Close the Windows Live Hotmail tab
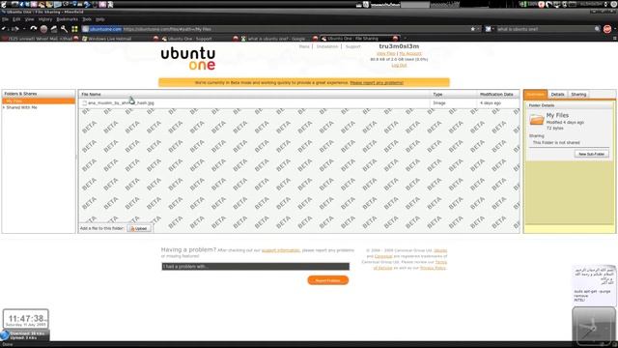 tap(155, 39)
